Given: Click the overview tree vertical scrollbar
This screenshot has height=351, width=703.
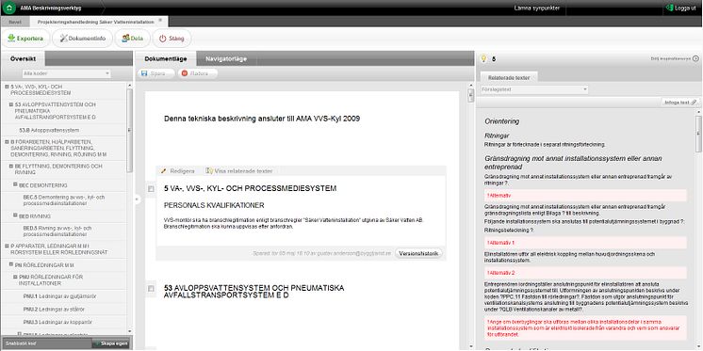Looking at the screenshot, I should 129,130.
